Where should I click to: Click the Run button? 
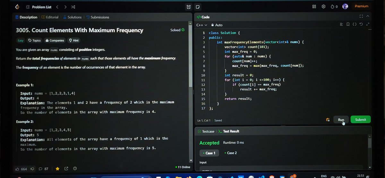(341, 120)
